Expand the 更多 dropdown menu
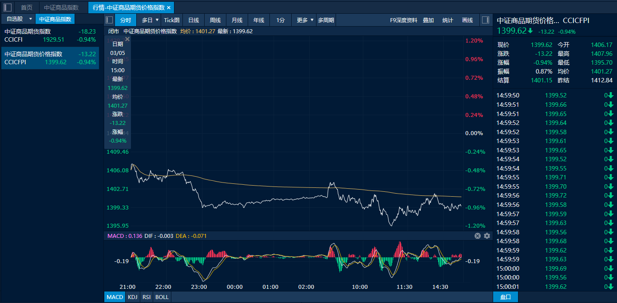 tap(305, 20)
